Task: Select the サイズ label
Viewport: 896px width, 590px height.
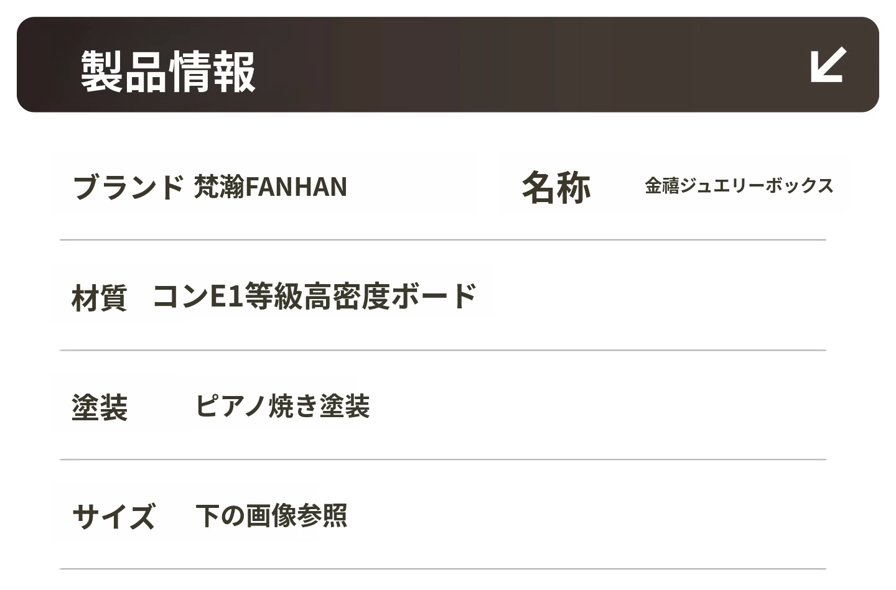Action: pyautogui.click(x=113, y=517)
